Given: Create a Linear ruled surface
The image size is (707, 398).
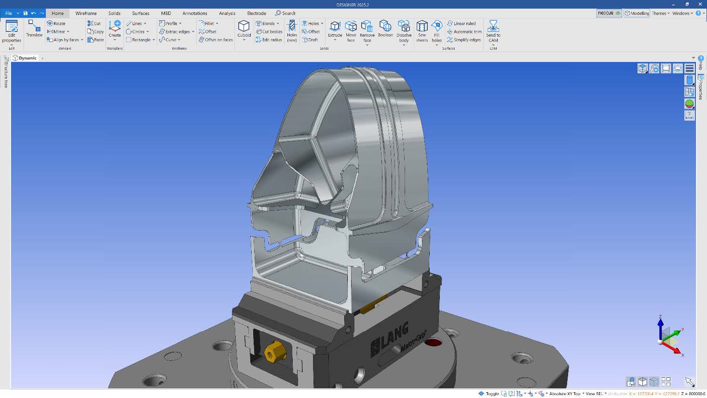Looking at the screenshot, I should pyautogui.click(x=461, y=23).
